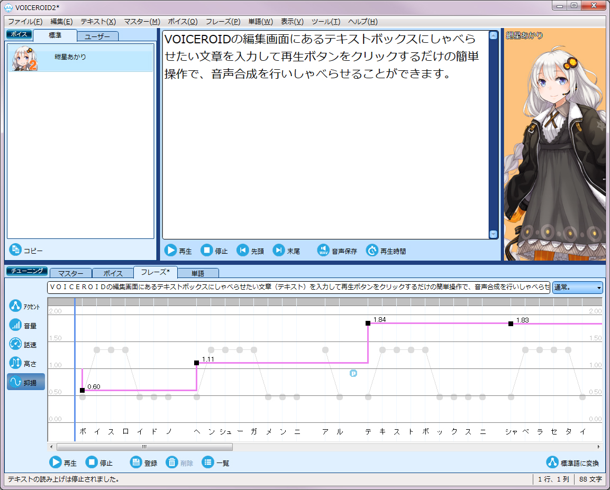Click the 紲星あかり character portrait
The image size is (610, 490).
pyautogui.click(x=555, y=144)
